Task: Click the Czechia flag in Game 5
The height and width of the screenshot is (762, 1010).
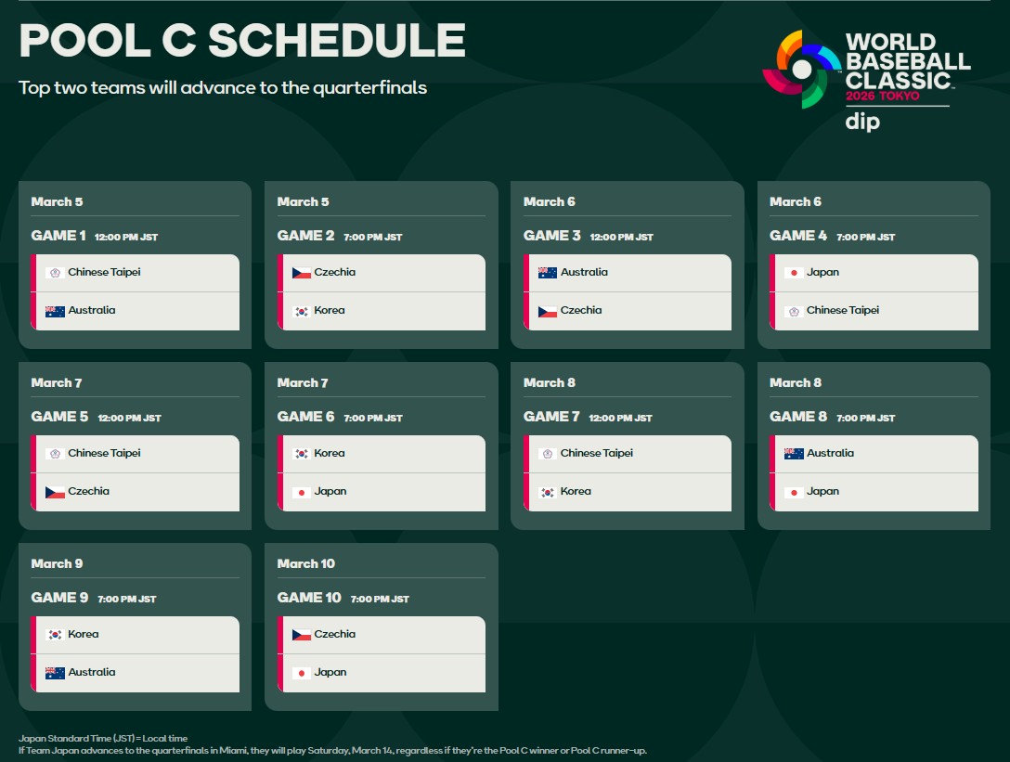Action: pos(55,492)
